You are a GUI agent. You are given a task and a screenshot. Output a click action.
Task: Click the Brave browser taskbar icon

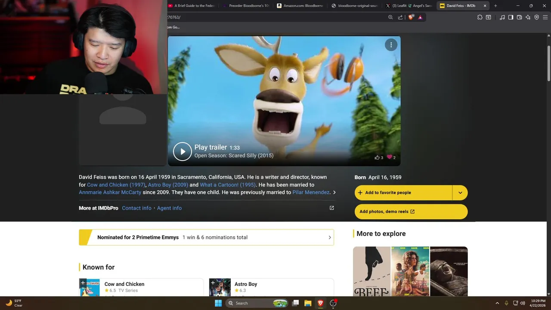[x=320, y=303]
